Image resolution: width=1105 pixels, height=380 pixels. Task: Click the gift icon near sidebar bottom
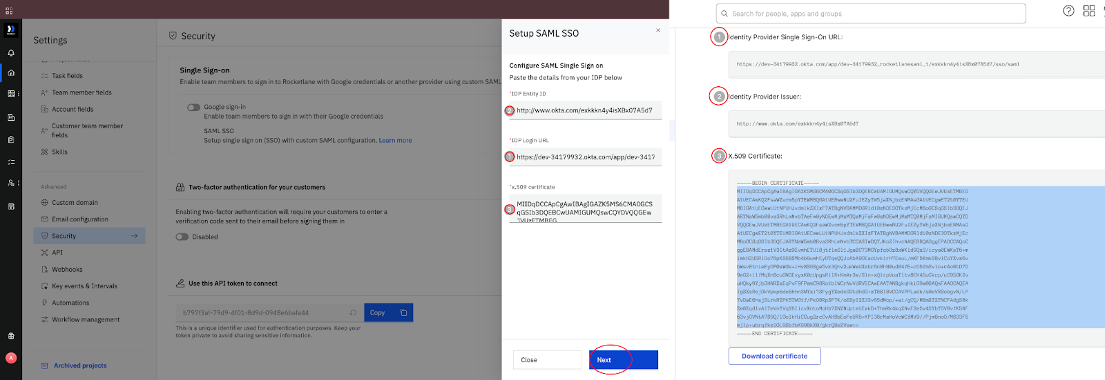pyautogui.click(x=11, y=336)
